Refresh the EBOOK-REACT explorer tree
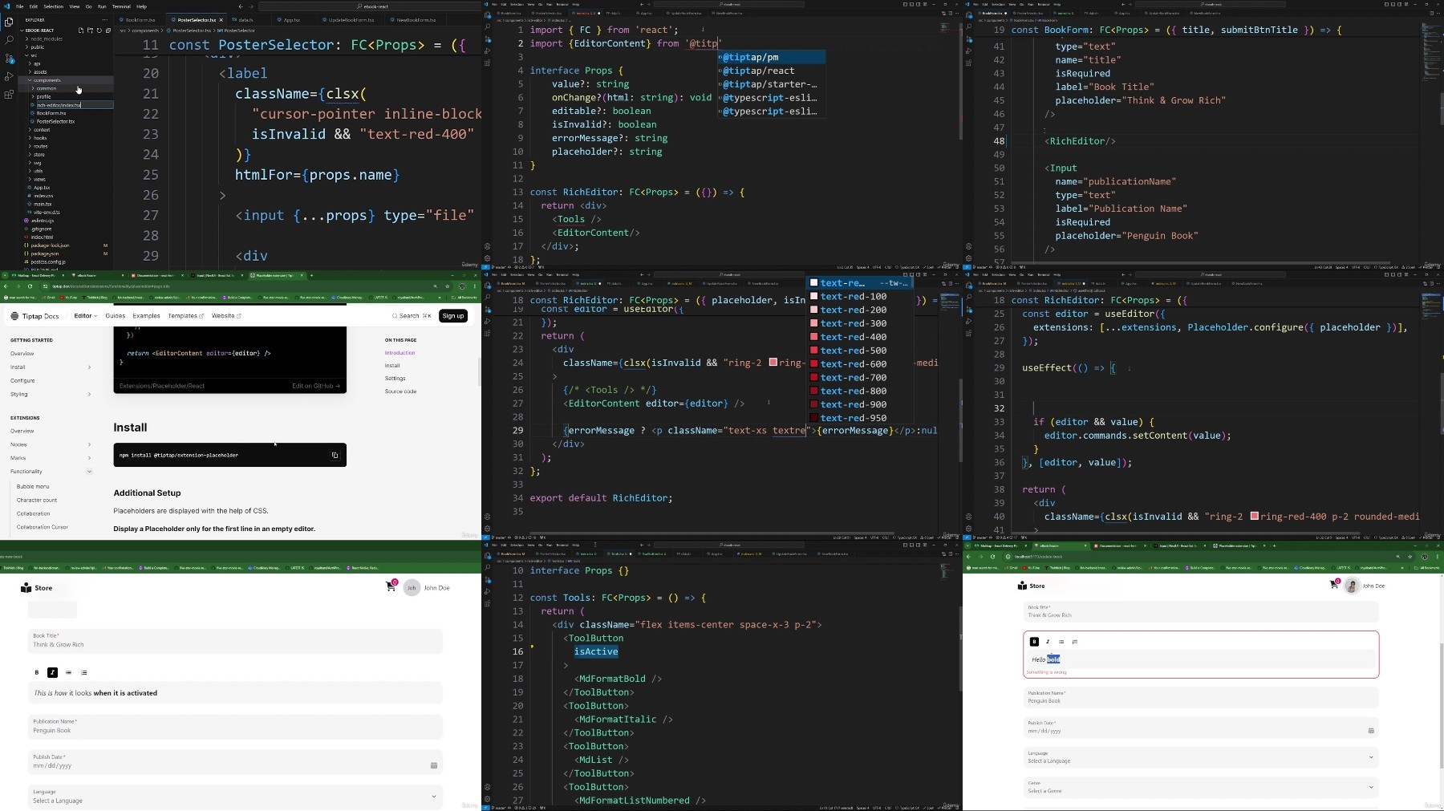This screenshot has height=811, width=1444. 99,30
